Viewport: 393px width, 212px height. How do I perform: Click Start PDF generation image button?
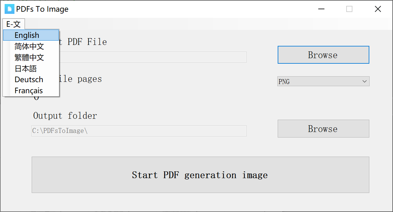click(200, 175)
